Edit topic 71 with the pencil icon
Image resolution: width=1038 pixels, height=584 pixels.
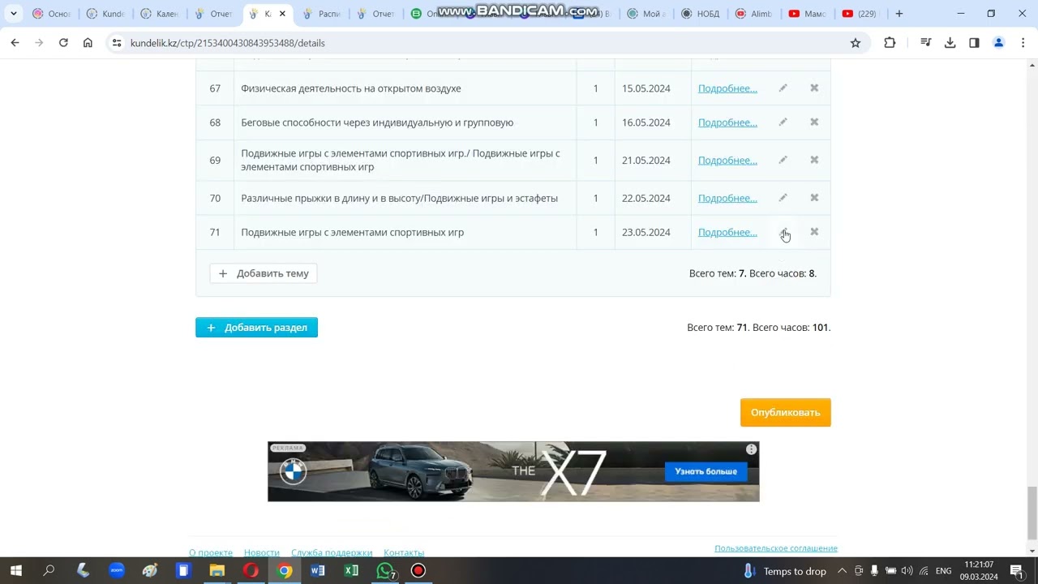coord(783,232)
